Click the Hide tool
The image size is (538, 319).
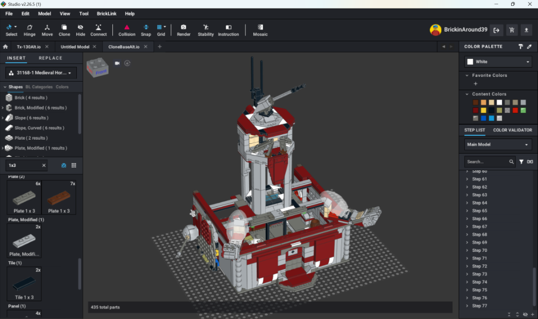pos(81,30)
